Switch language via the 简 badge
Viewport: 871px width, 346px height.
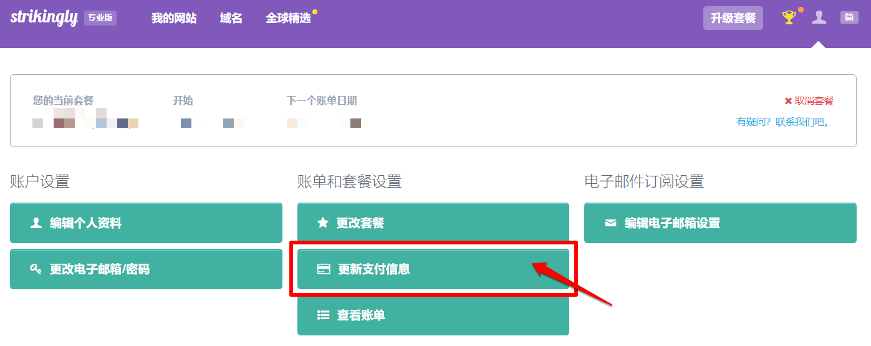[x=849, y=17]
